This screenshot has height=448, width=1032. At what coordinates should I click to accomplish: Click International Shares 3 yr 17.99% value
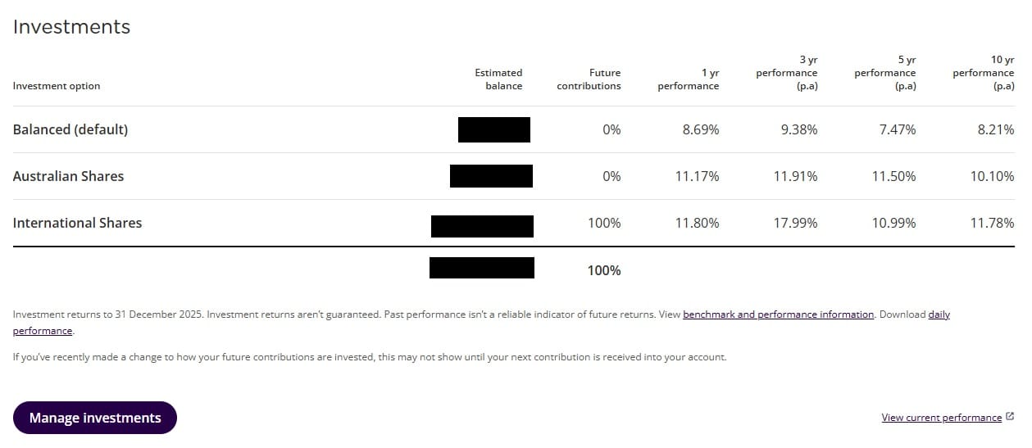pos(795,223)
